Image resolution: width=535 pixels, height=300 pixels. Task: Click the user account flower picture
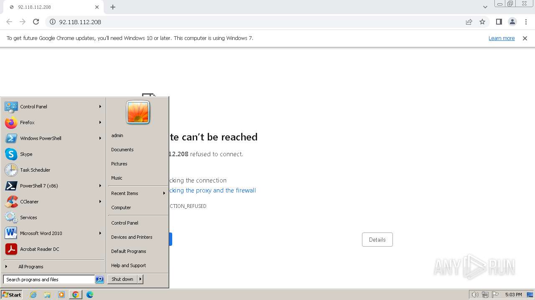pos(138,112)
